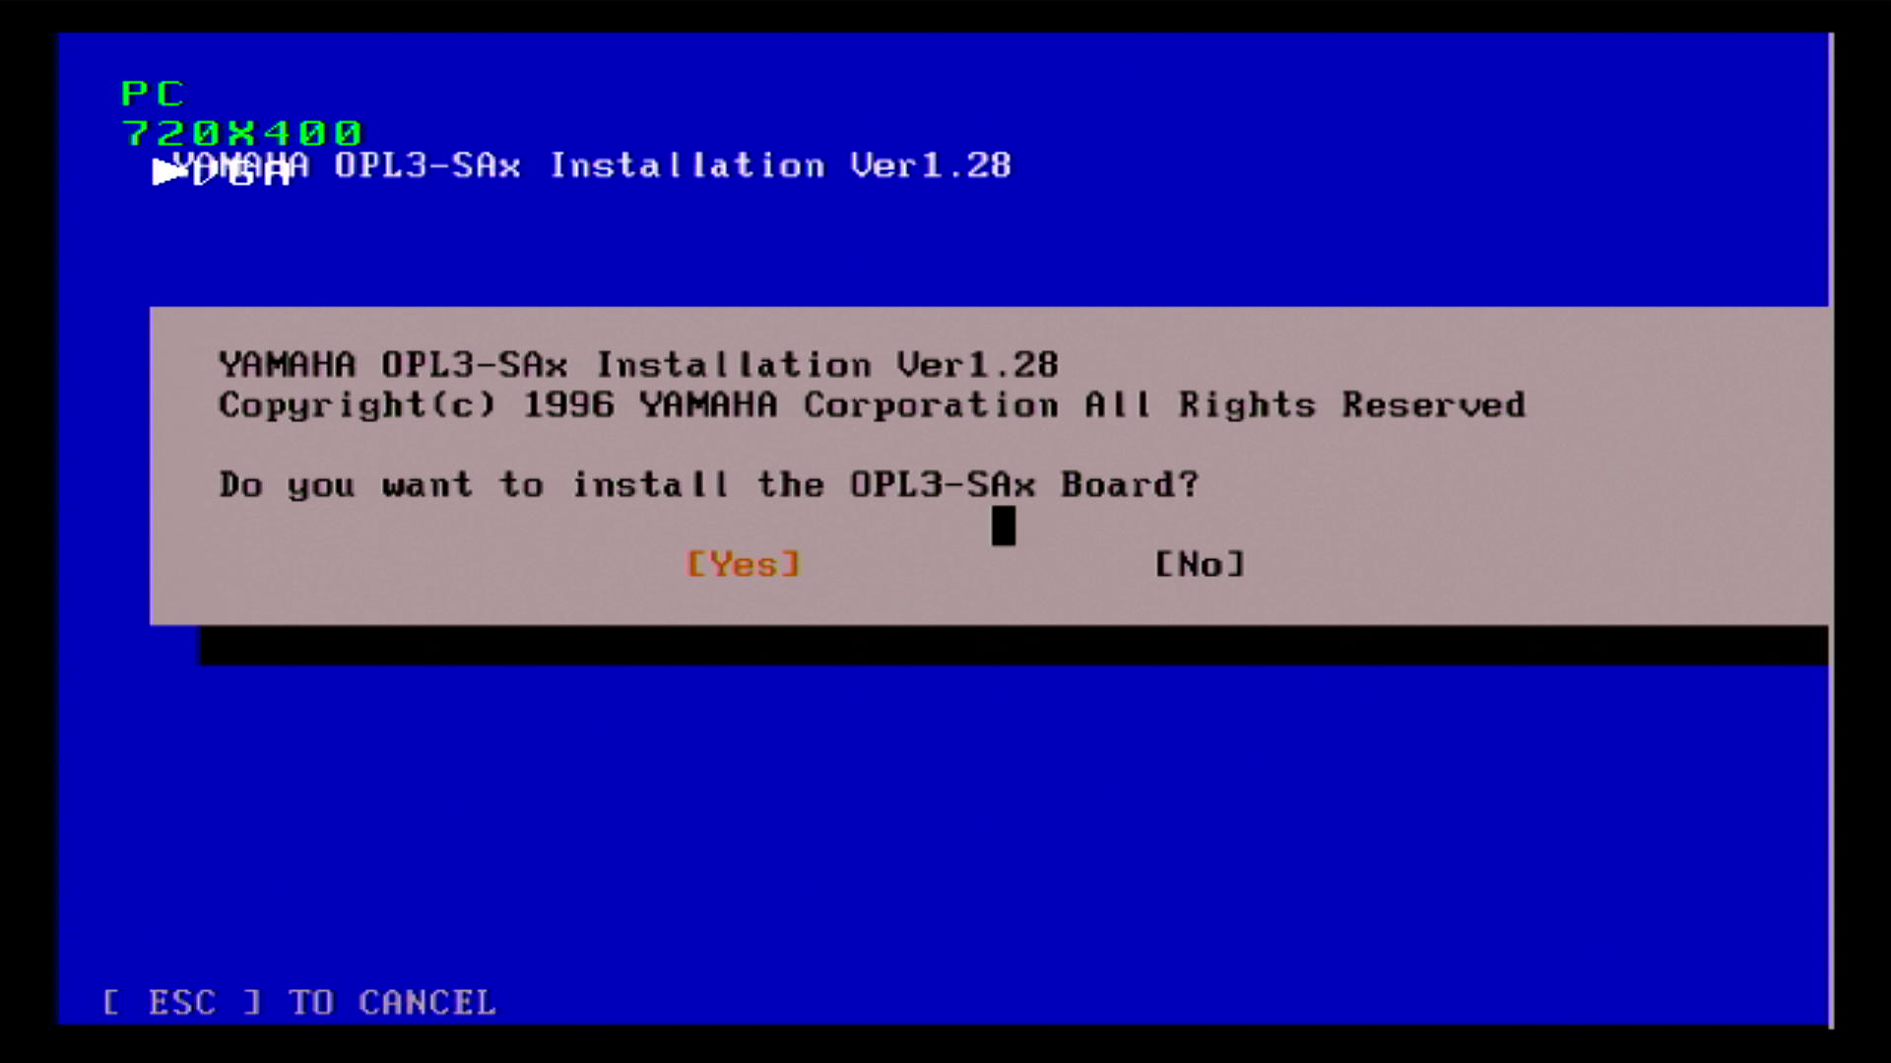
Task: Select the highlighted [Yes] option
Action: [x=744, y=564]
